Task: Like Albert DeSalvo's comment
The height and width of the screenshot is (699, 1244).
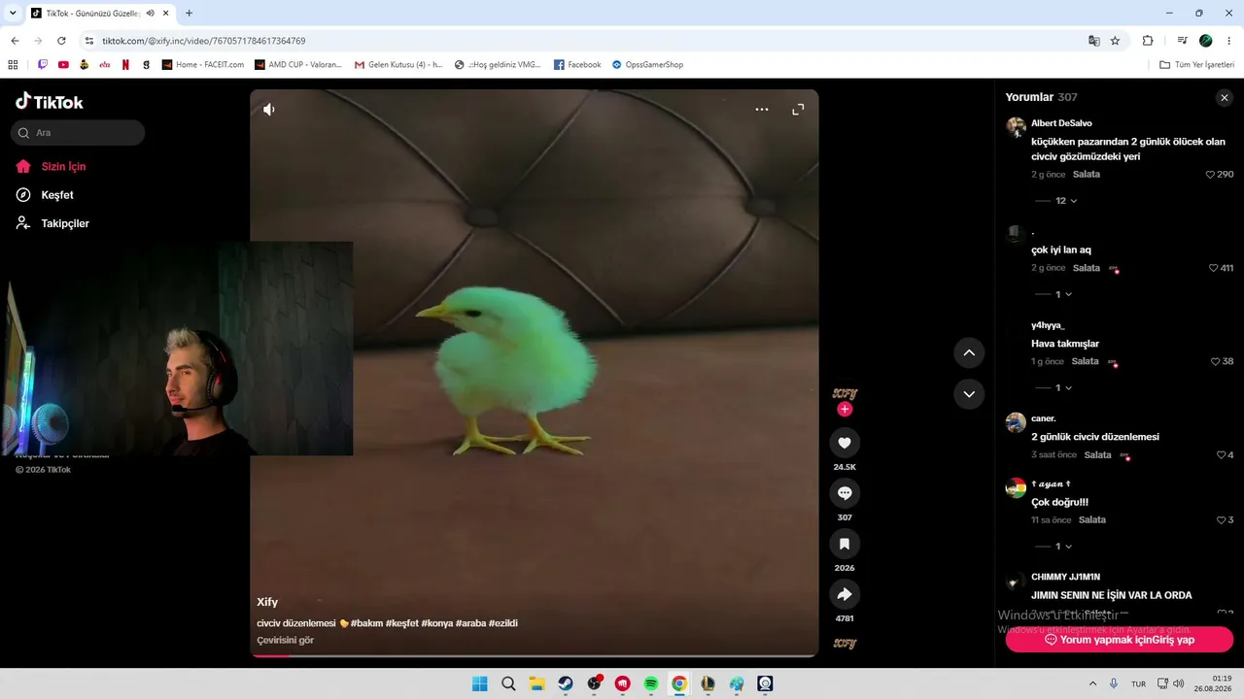Action: (x=1211, y=175)
